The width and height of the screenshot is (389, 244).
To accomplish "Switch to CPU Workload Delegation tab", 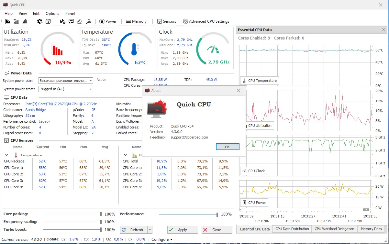I will coord(335,229).
